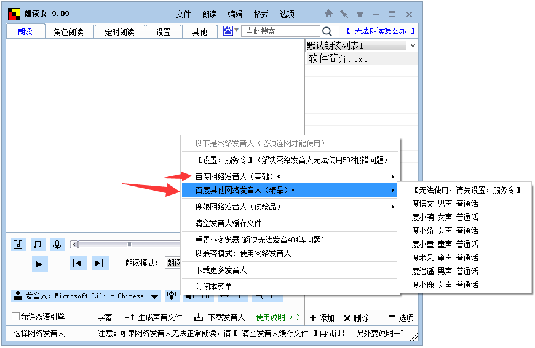Screen dimensions: 535x348
Task: Select voice 度米朵 童声 普通话
Action: point(465,258)
